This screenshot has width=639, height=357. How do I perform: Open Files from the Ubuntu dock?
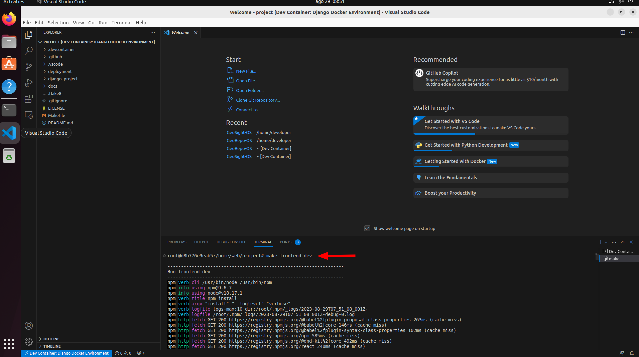coord(9,42)
